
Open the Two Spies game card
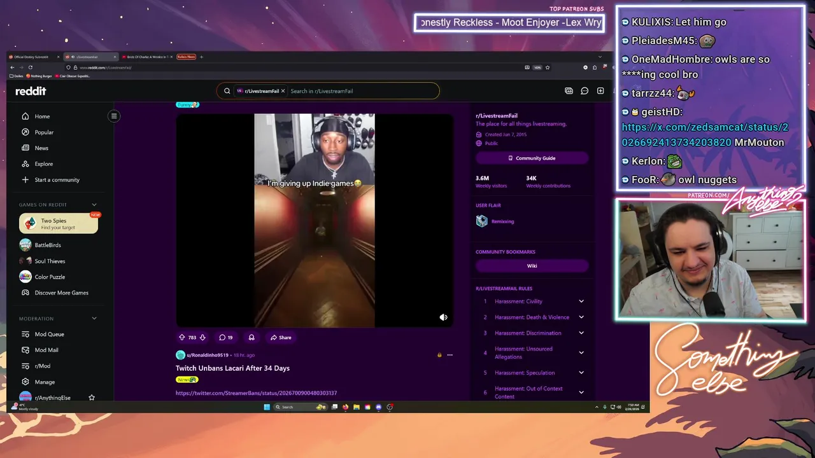(59, 224)
